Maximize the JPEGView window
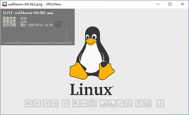The image size is (189, 115). [170, 4]
